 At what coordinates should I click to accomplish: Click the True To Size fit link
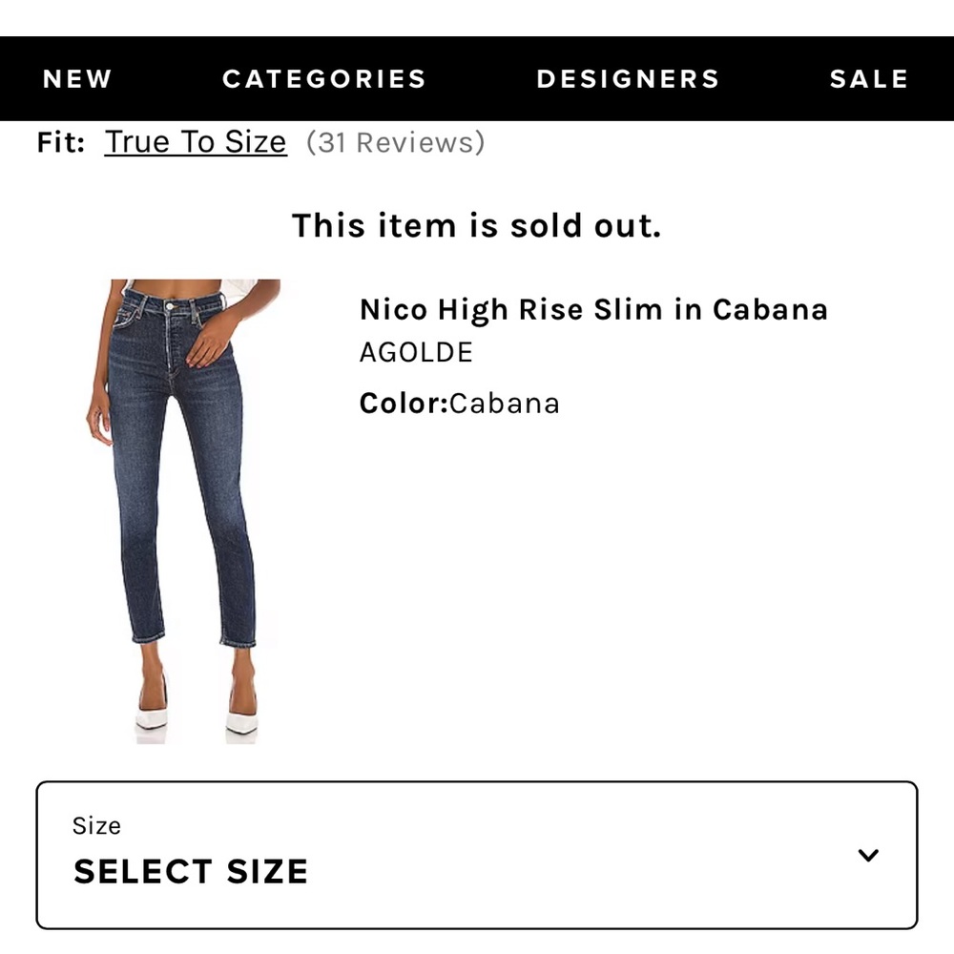click(x=196, y=141)
